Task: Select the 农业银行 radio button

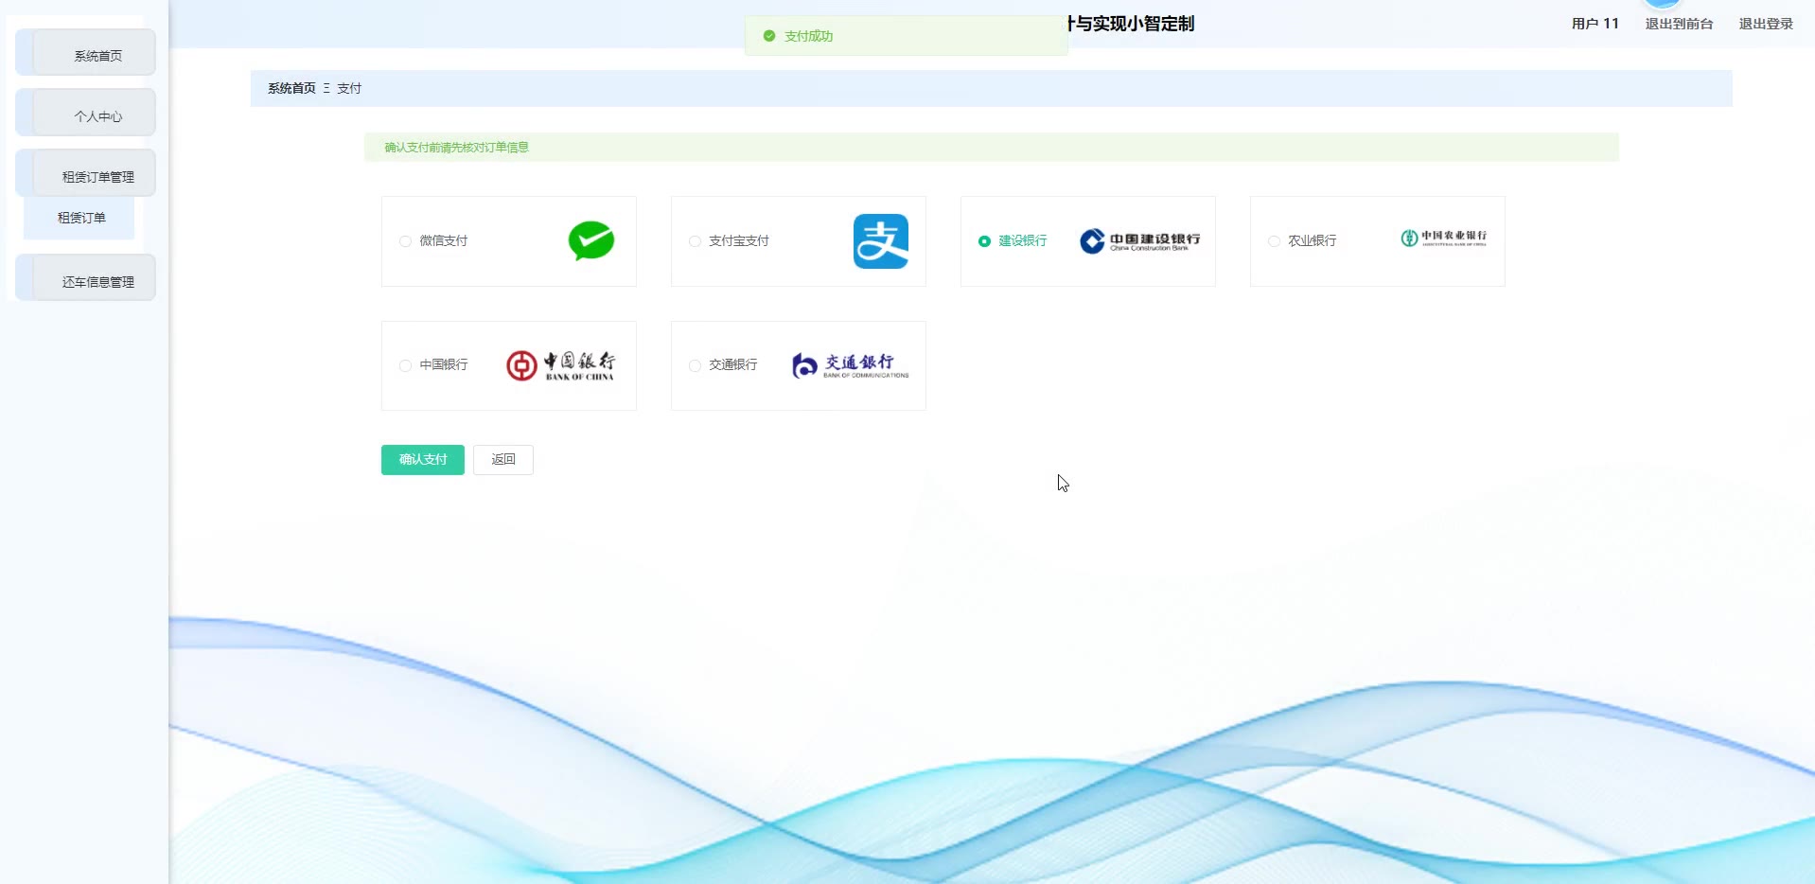Action: coord(1274,241)
